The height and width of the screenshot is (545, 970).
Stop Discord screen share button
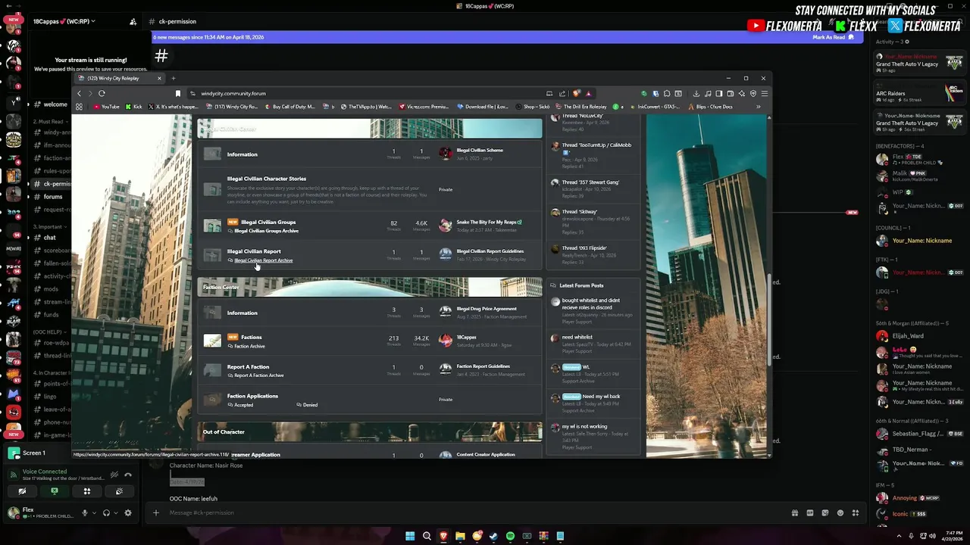coord(55,491)
